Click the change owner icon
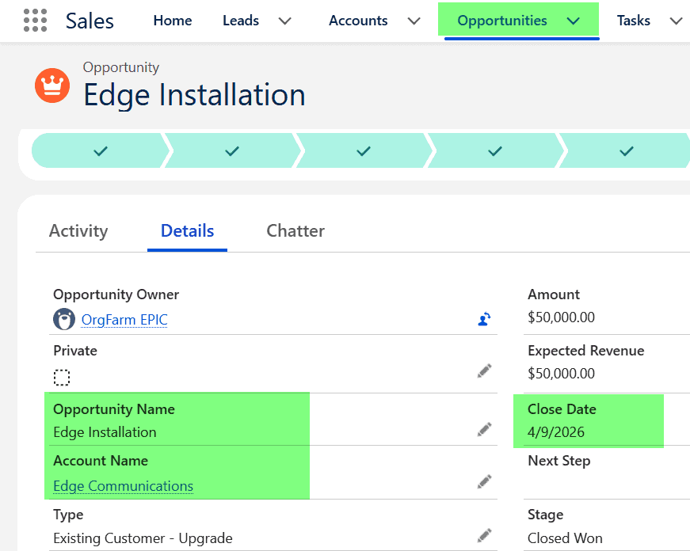The width and height of the screenshot is (690, 551). click(484, 319)
